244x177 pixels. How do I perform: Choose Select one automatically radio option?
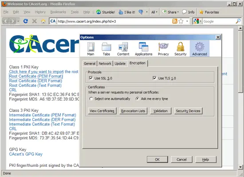tap(91, 98)
